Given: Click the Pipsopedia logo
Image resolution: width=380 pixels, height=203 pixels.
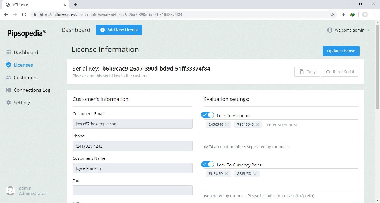Looking at the screenshot, I should [x=27, y=33].
